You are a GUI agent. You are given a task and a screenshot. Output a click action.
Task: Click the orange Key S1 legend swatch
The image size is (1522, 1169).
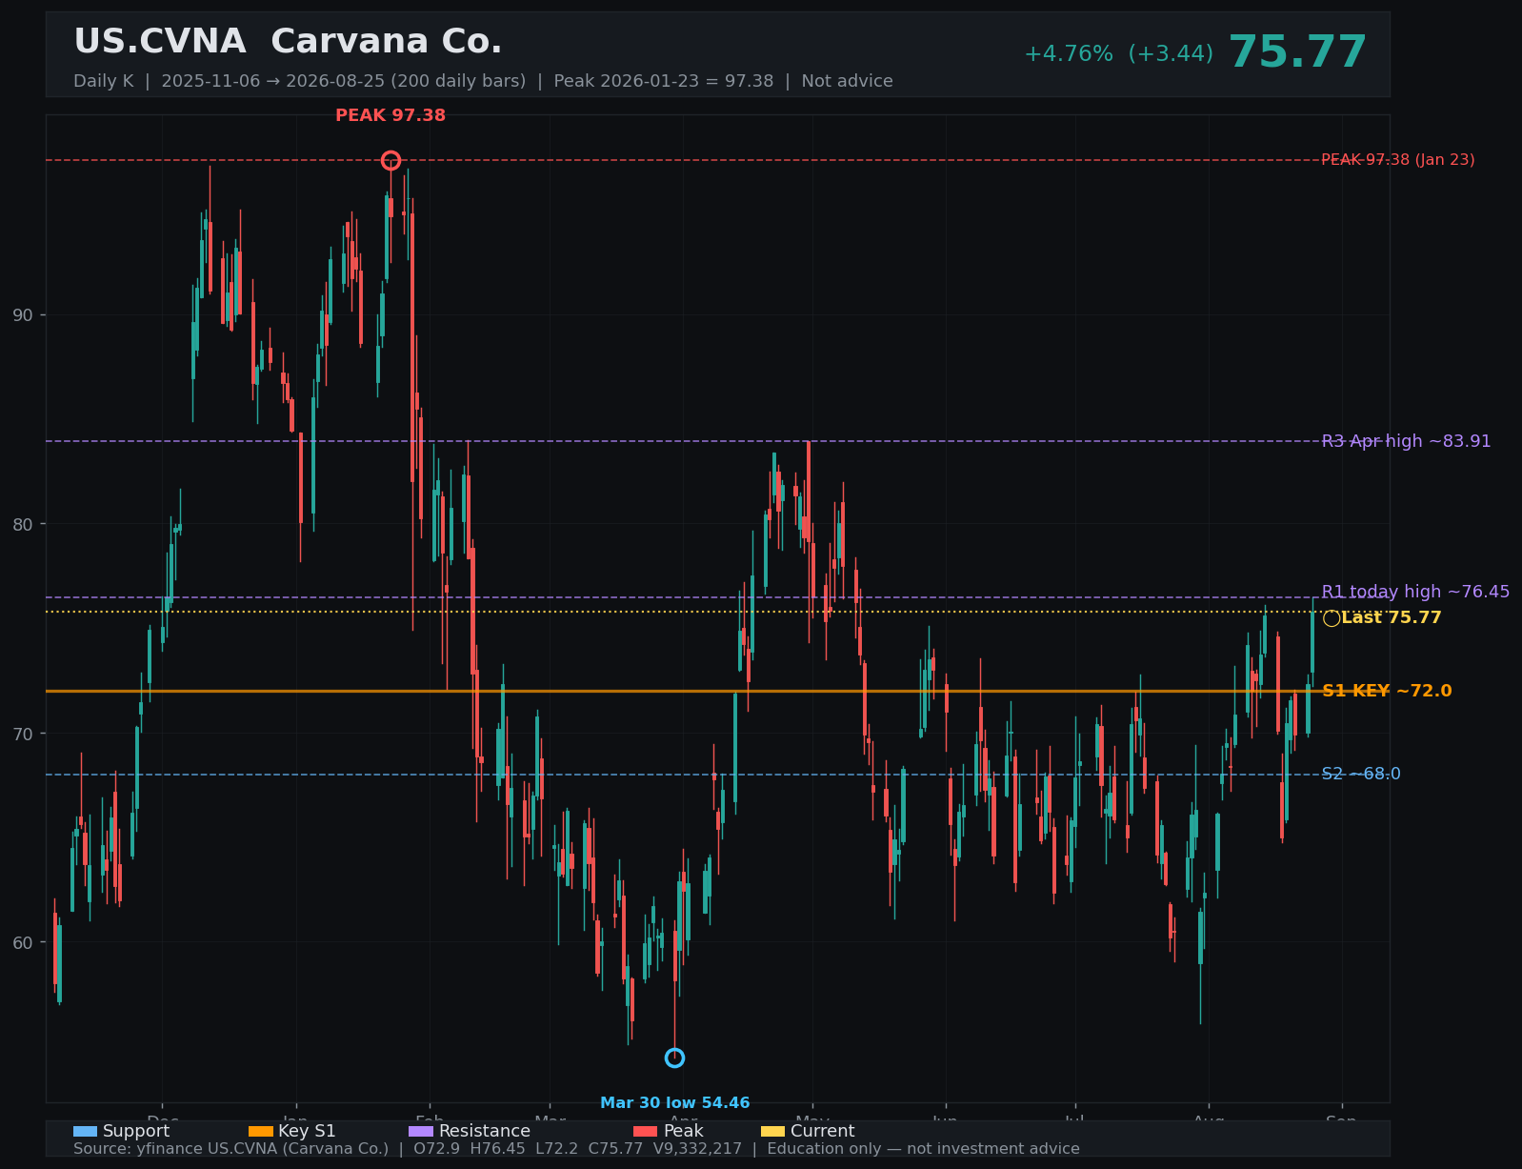260,1131
